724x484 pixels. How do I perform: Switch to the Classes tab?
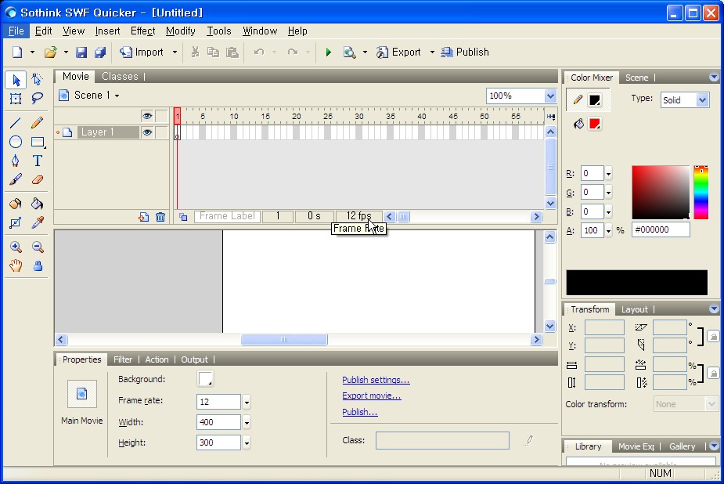coord(120,76)
